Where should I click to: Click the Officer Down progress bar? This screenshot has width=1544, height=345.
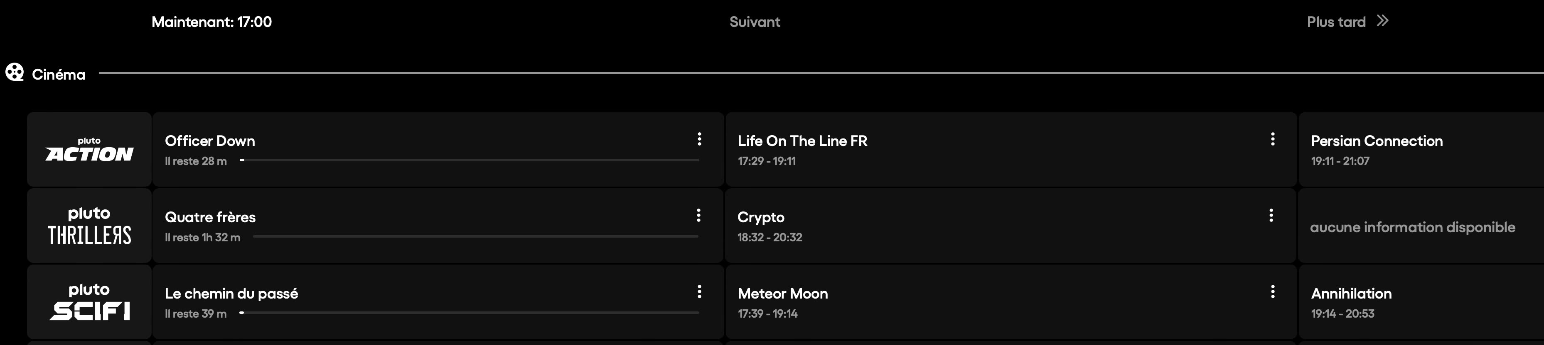[470, 160]
